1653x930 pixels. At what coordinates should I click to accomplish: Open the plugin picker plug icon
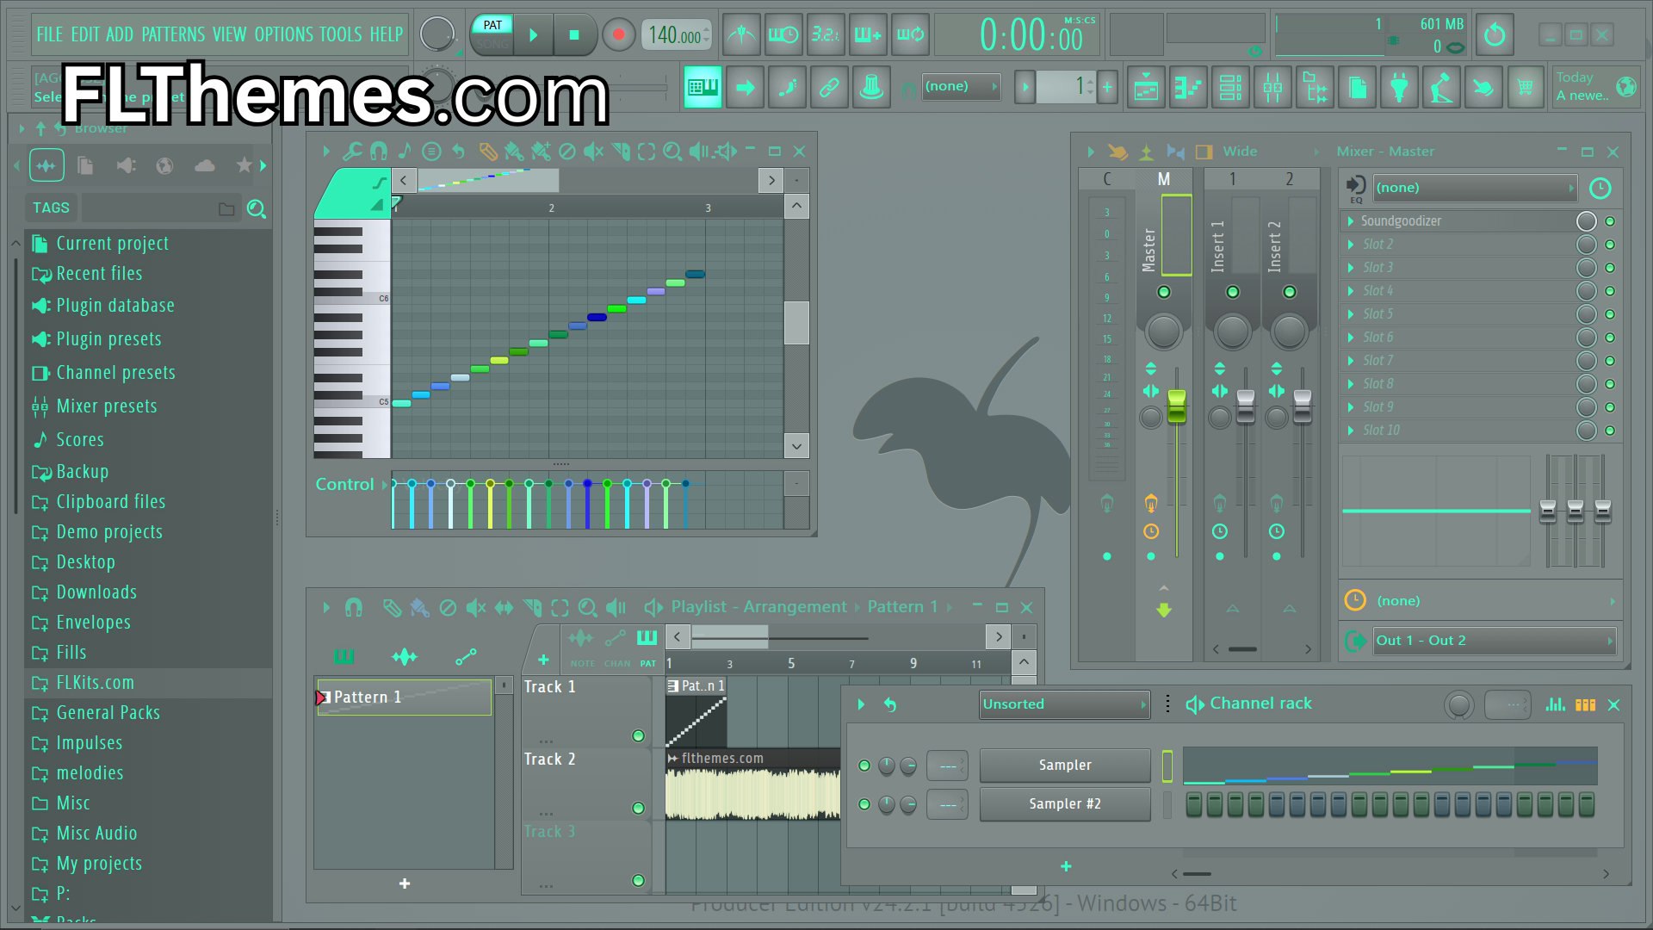[1399, 87]
